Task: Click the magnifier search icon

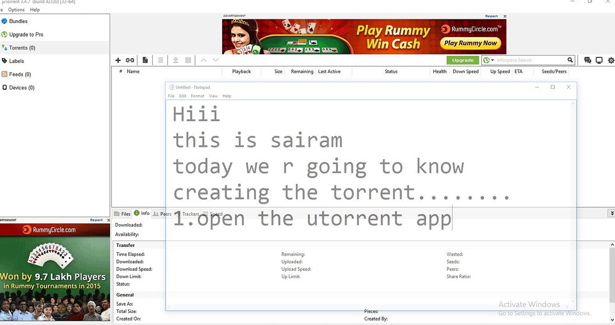Action: [x=570, y=60]
